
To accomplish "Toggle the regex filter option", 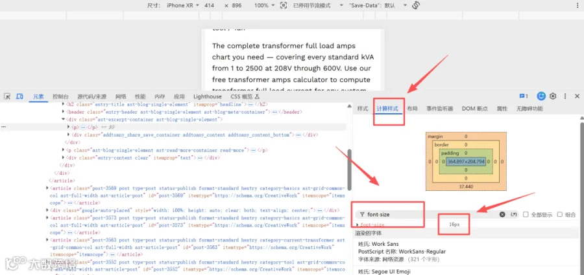I will [514, 214].
